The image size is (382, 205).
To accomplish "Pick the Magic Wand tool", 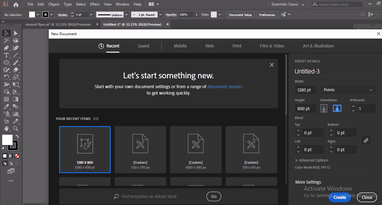I will tap(6, 41).
